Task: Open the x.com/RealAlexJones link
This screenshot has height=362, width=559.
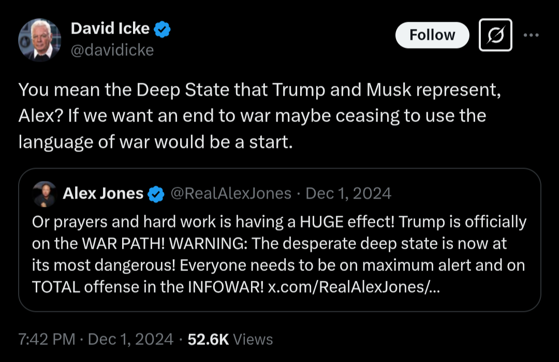Action: pos(355,288)
